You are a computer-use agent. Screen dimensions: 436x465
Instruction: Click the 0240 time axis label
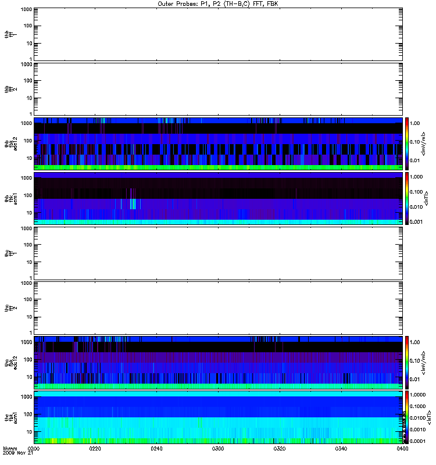pos(156,449)
